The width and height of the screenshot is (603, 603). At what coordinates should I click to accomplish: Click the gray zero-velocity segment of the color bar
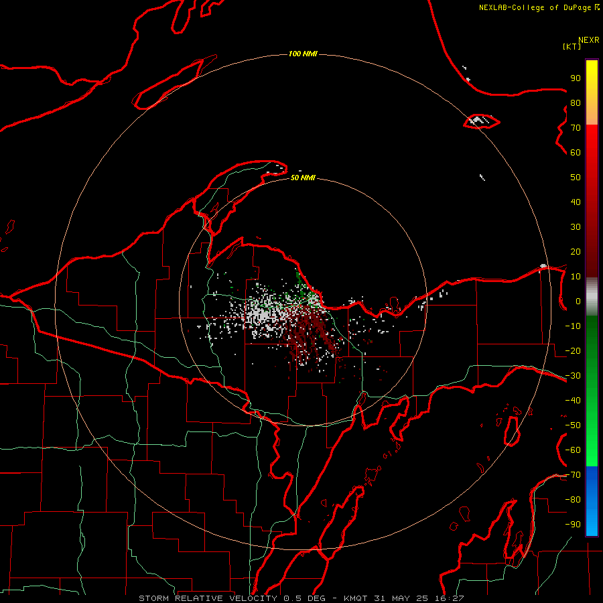tap(592, 297)
